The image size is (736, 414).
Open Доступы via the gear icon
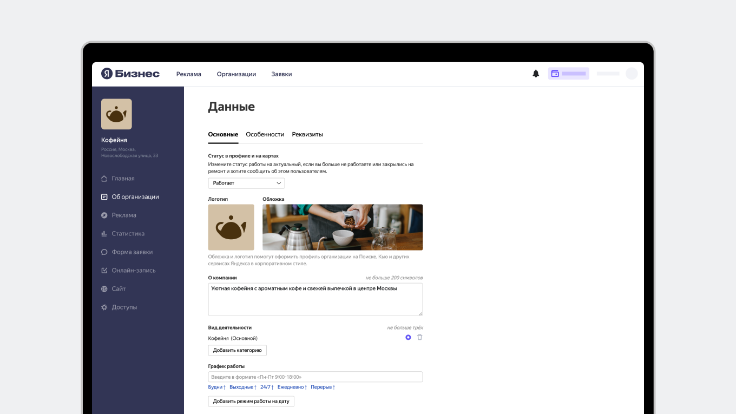pos(103,307)
